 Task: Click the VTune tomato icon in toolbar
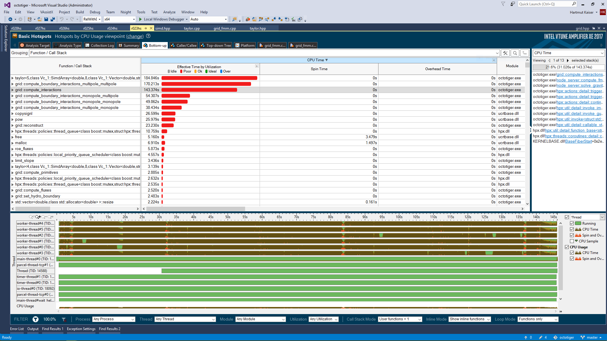(x=248, y=19)
